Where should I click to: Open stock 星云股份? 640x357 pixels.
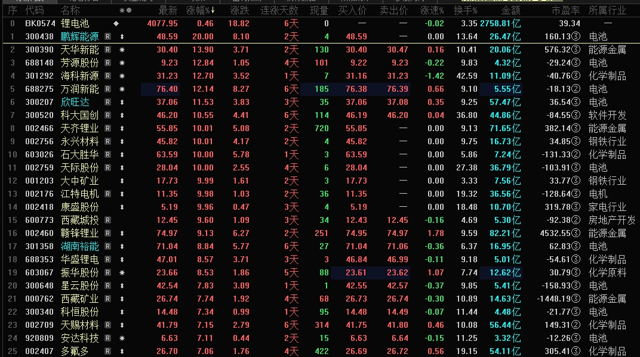coord(79,285)
